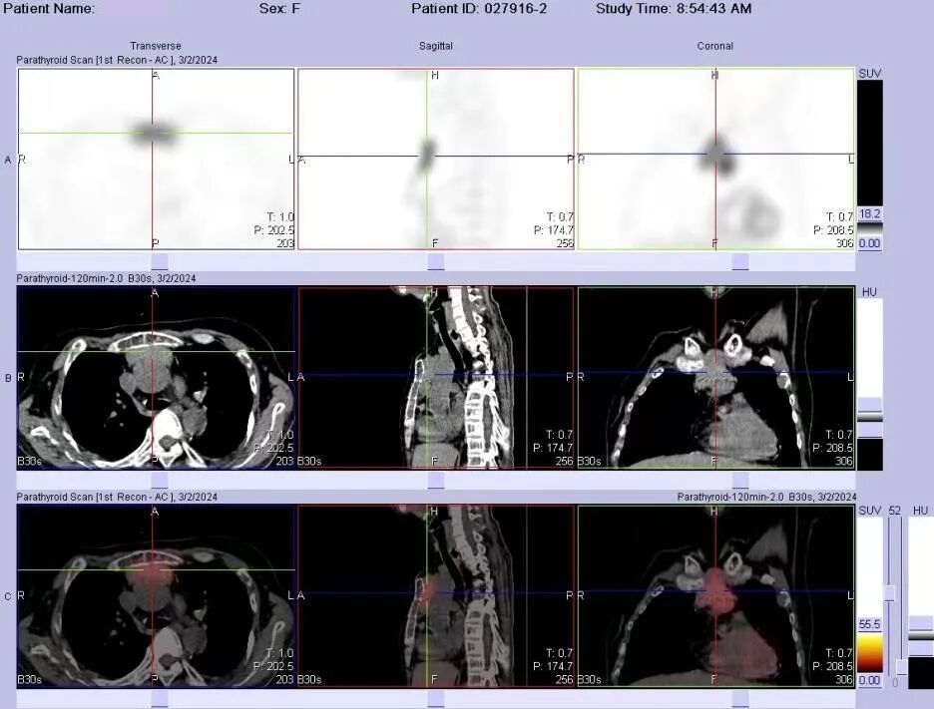This screenshot has height=709, width=934.
Task: Adjust the slice slider below the sagittal PET view
Action: (436, 261)
